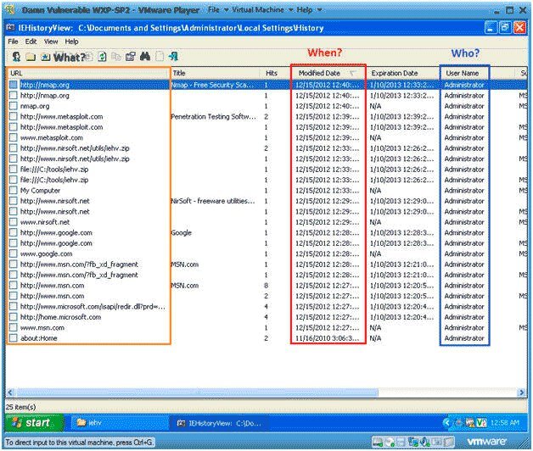This screenshot has height=451, width=533.
Task: Open the Virtual Machine dropdown menu
Action: [x=262, y=10]
